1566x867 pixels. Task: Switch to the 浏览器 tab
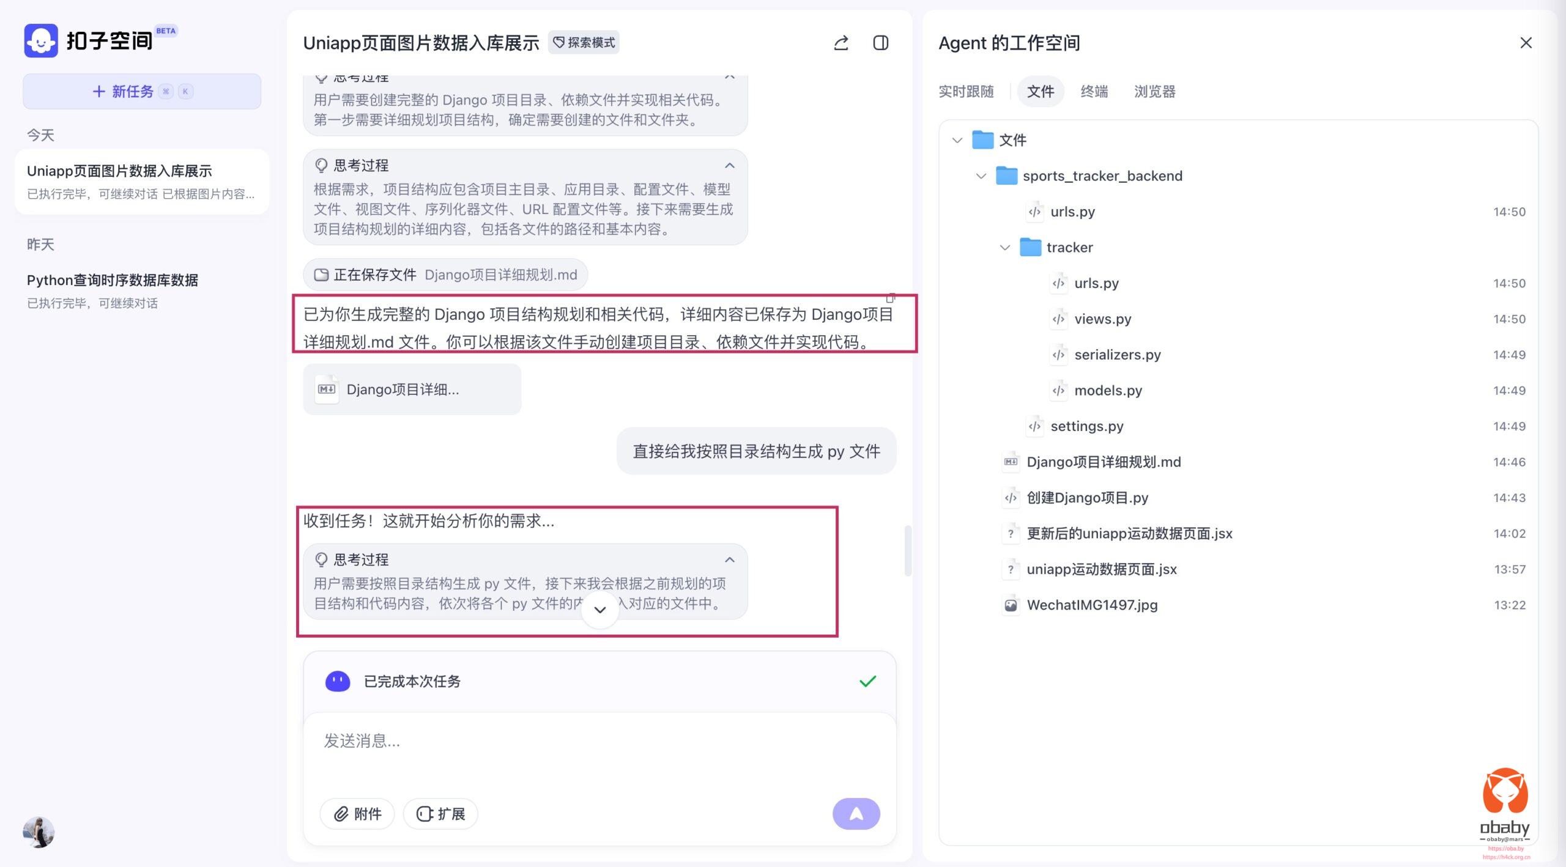[x=1154, y=92]
